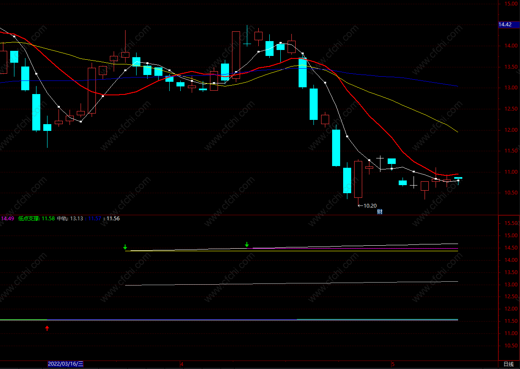
Task: Click month marker 5 on time axis
Action: (393, 364)
